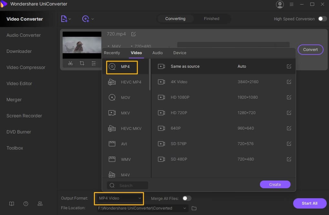
Task: Open Toolbox in sidebar
Action: point(15,148)
